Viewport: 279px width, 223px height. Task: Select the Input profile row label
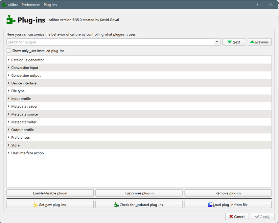(21, 99)
